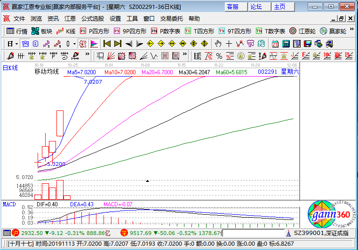Viewport: 358px width, 250px height.
Task: Open the calculator tool icon
Action: pos(286,44)
